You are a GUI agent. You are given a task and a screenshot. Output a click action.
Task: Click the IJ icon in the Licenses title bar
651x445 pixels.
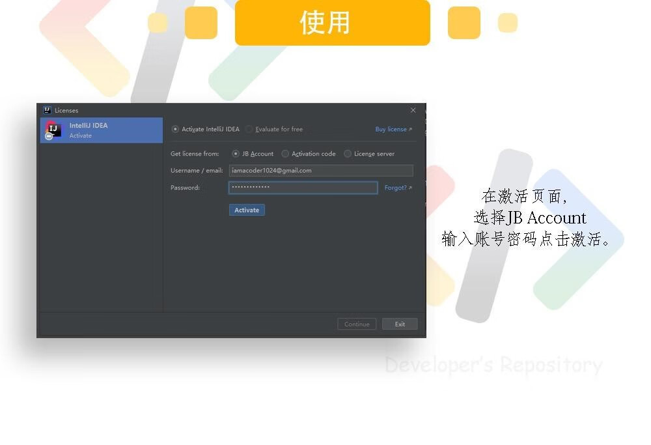[47, 110]
